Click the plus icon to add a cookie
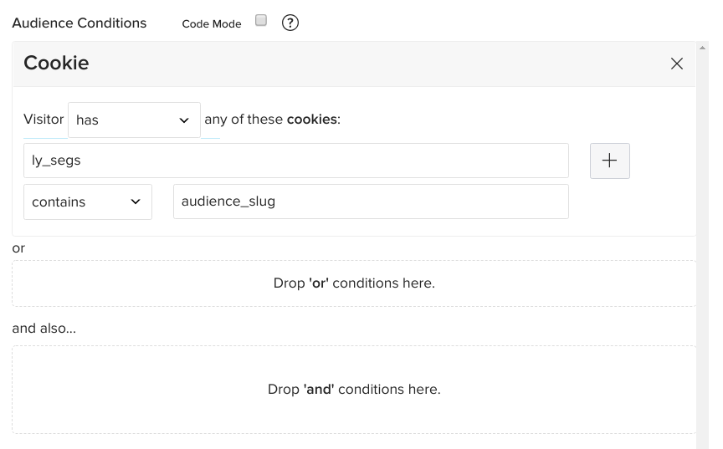Image resolution: width=723 pixels, height=449 pixels. click(x=609, y=161)
